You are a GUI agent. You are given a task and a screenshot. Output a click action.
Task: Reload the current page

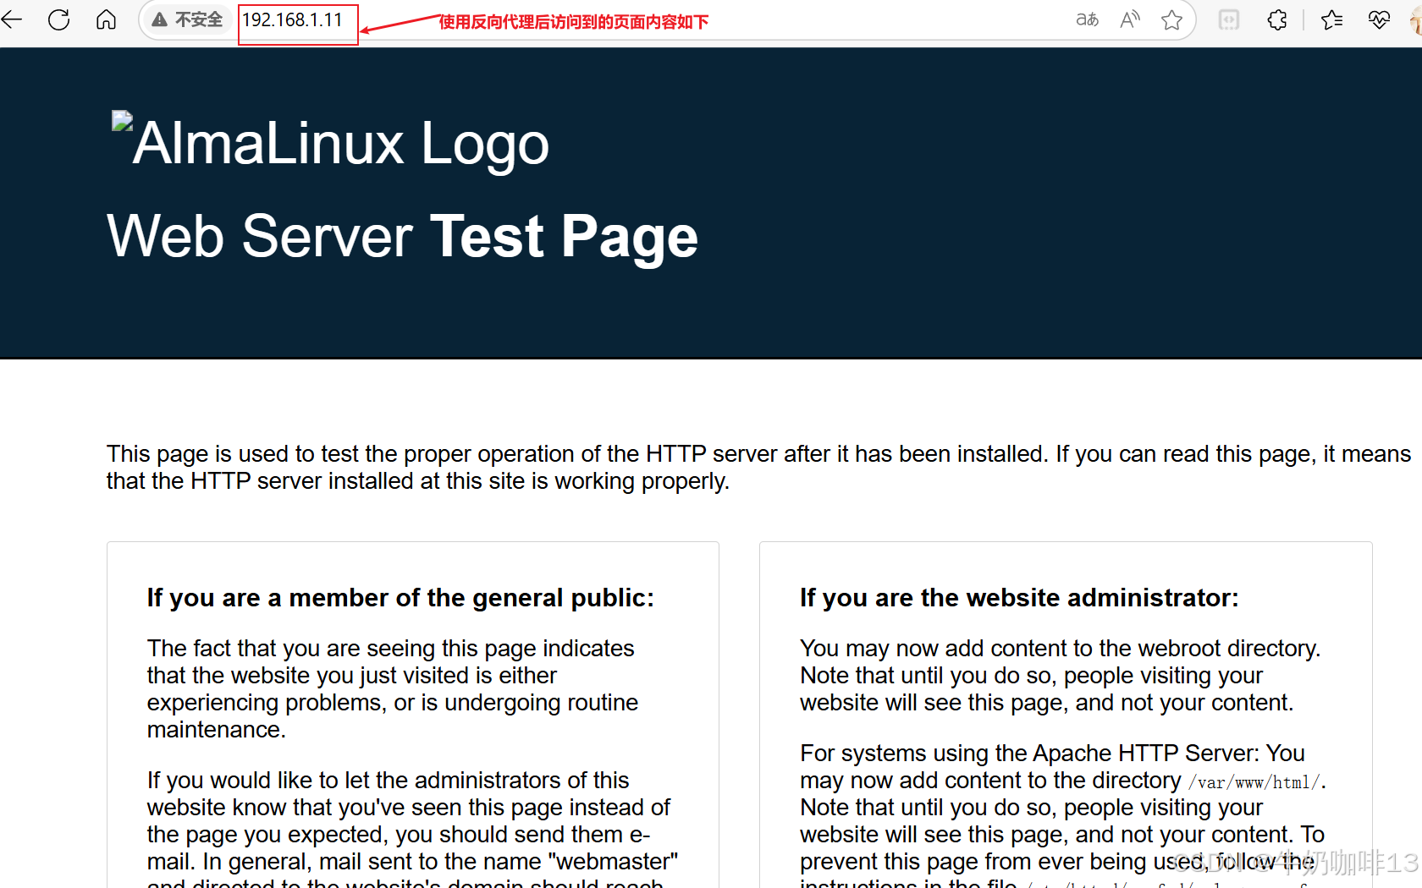(58, 19)
